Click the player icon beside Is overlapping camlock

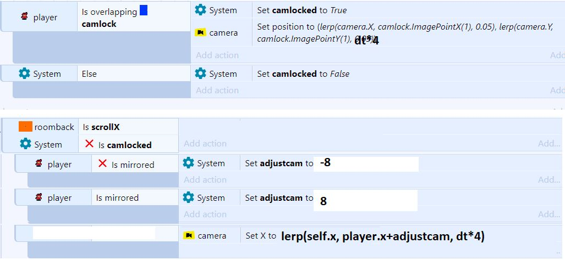[x=25, y=16]
